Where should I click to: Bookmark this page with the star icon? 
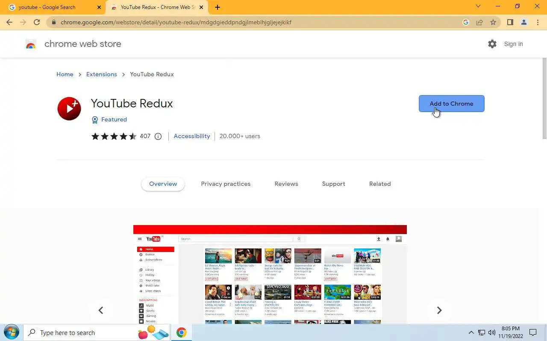point(493,22)
